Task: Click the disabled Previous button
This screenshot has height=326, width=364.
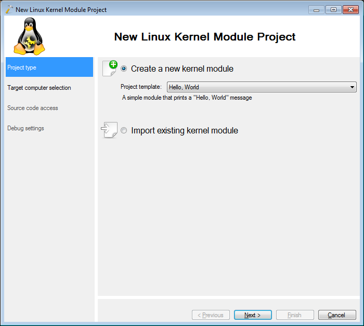Action: point(211,315)
